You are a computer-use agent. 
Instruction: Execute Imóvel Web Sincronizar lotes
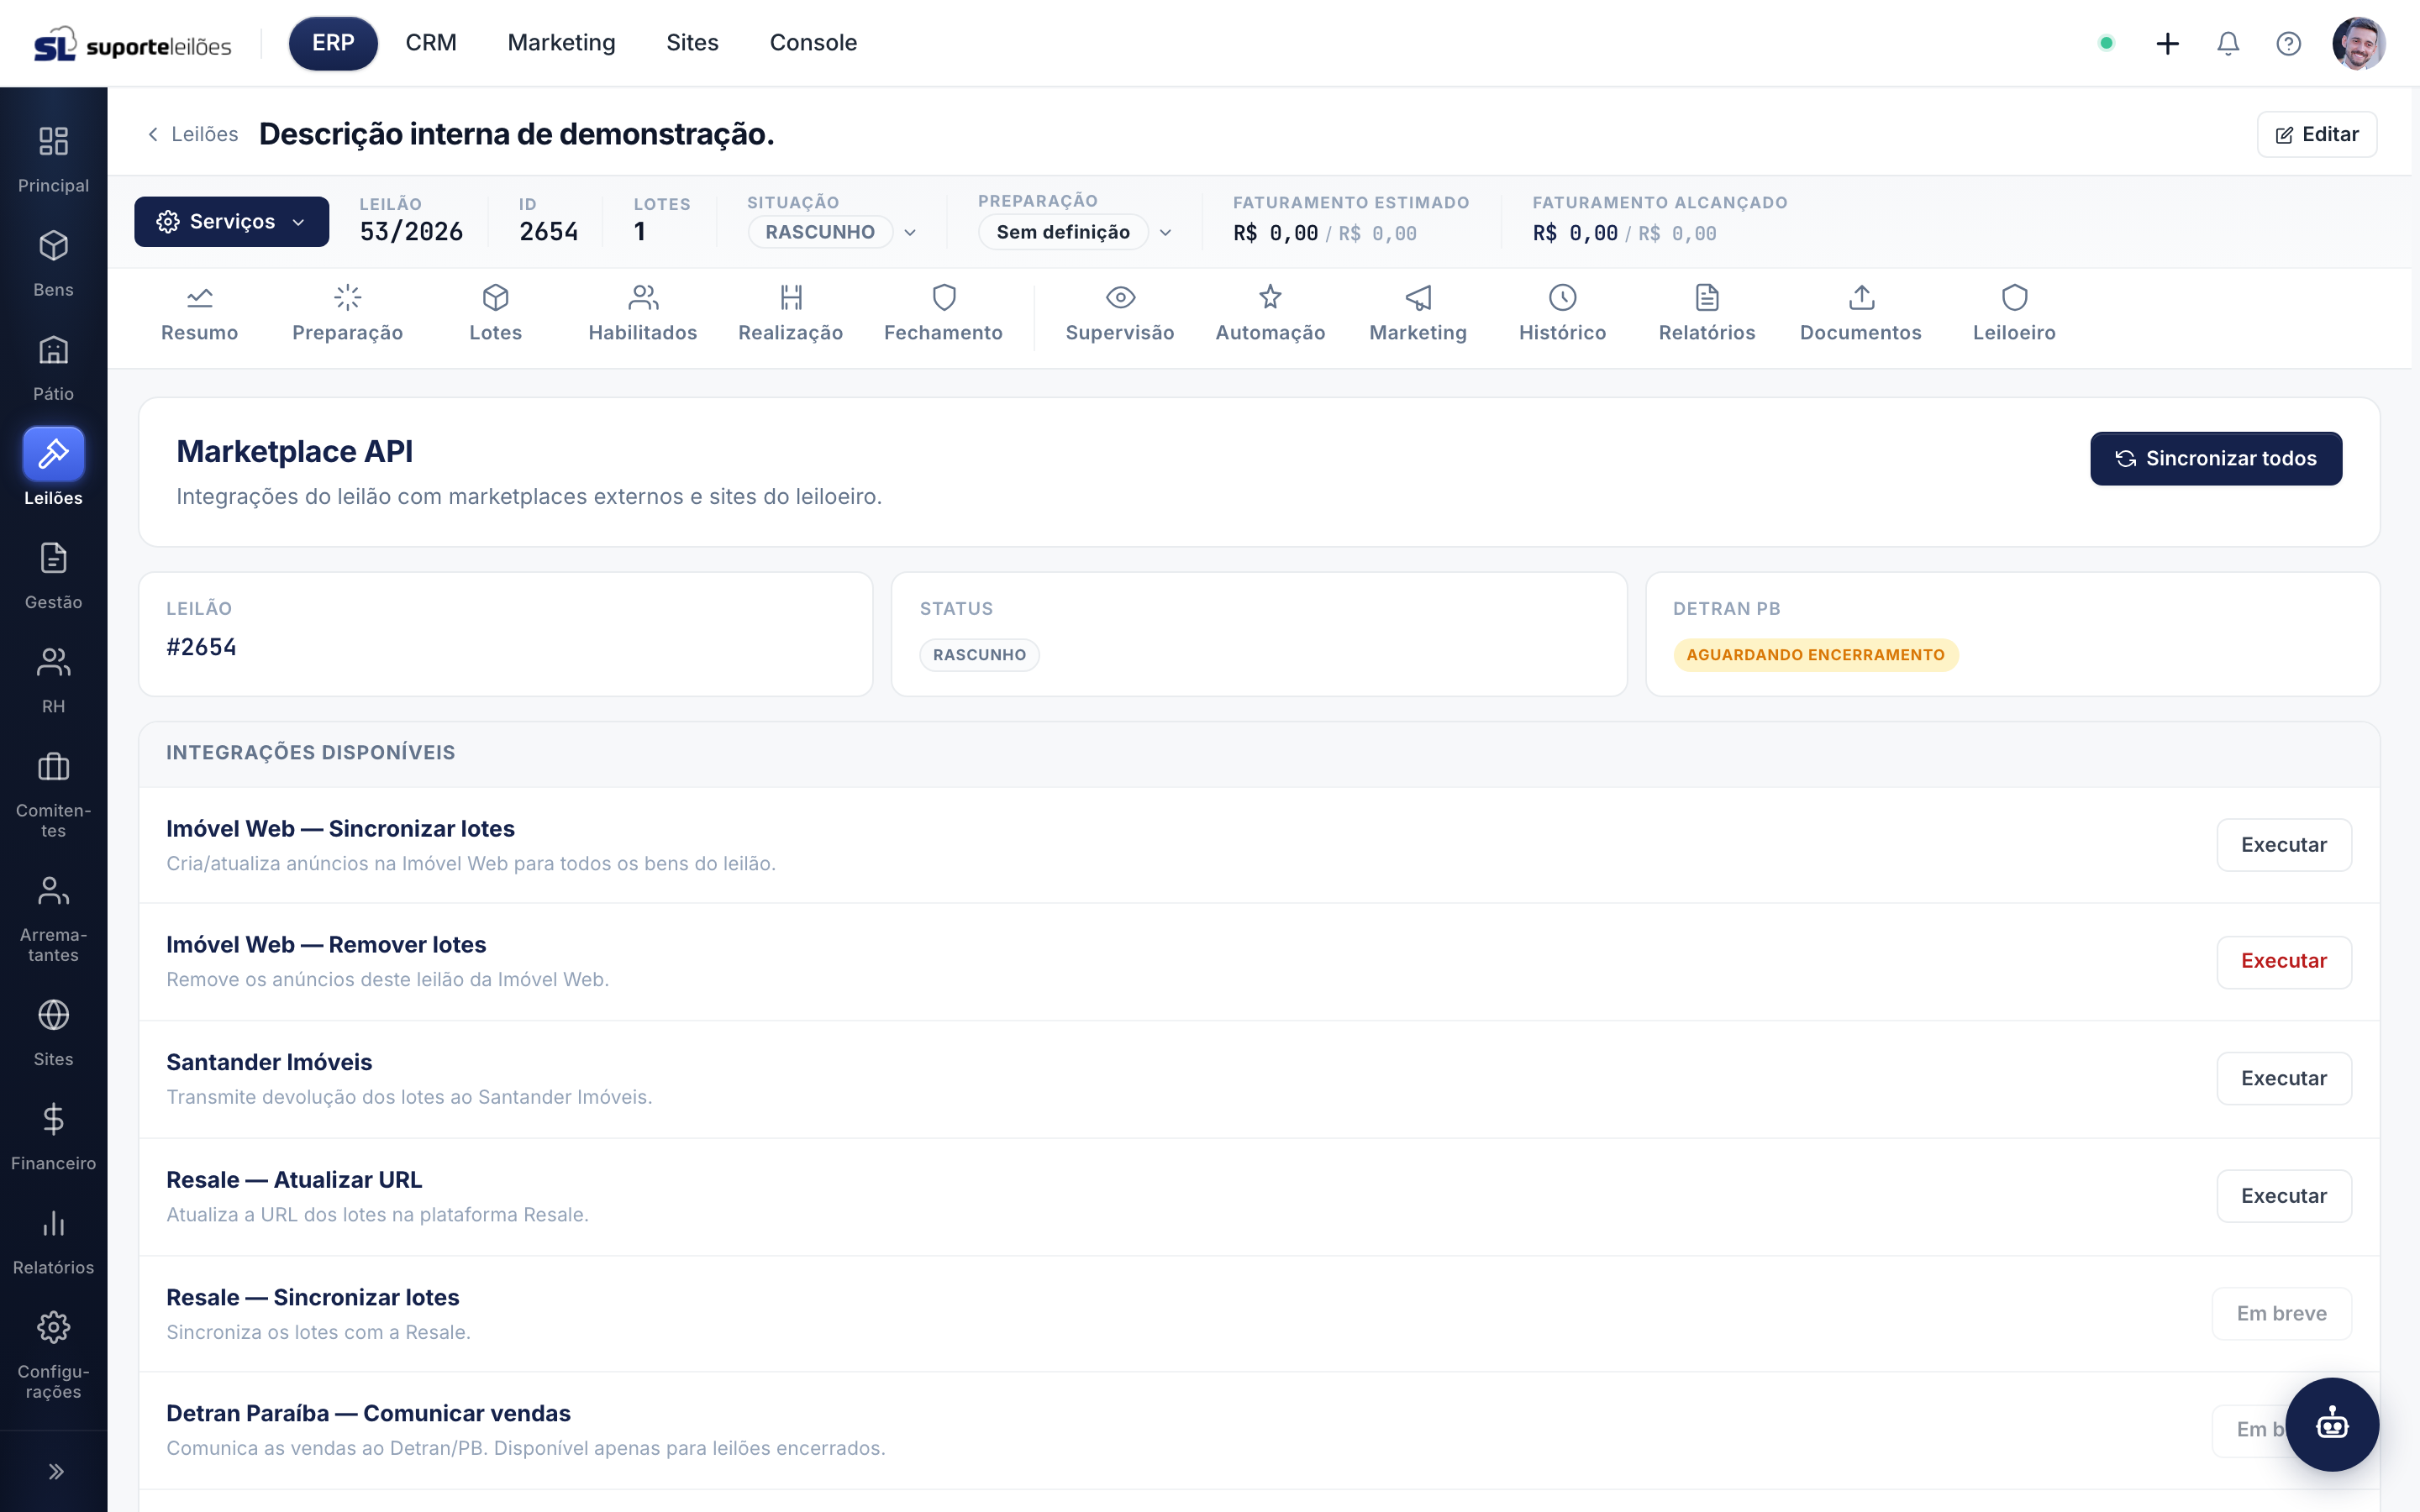2283,845
